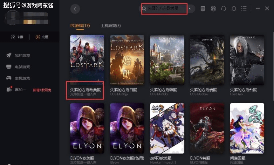
Task: Click the 充值 recharge coin icon
Action: [x=38, y=37]
